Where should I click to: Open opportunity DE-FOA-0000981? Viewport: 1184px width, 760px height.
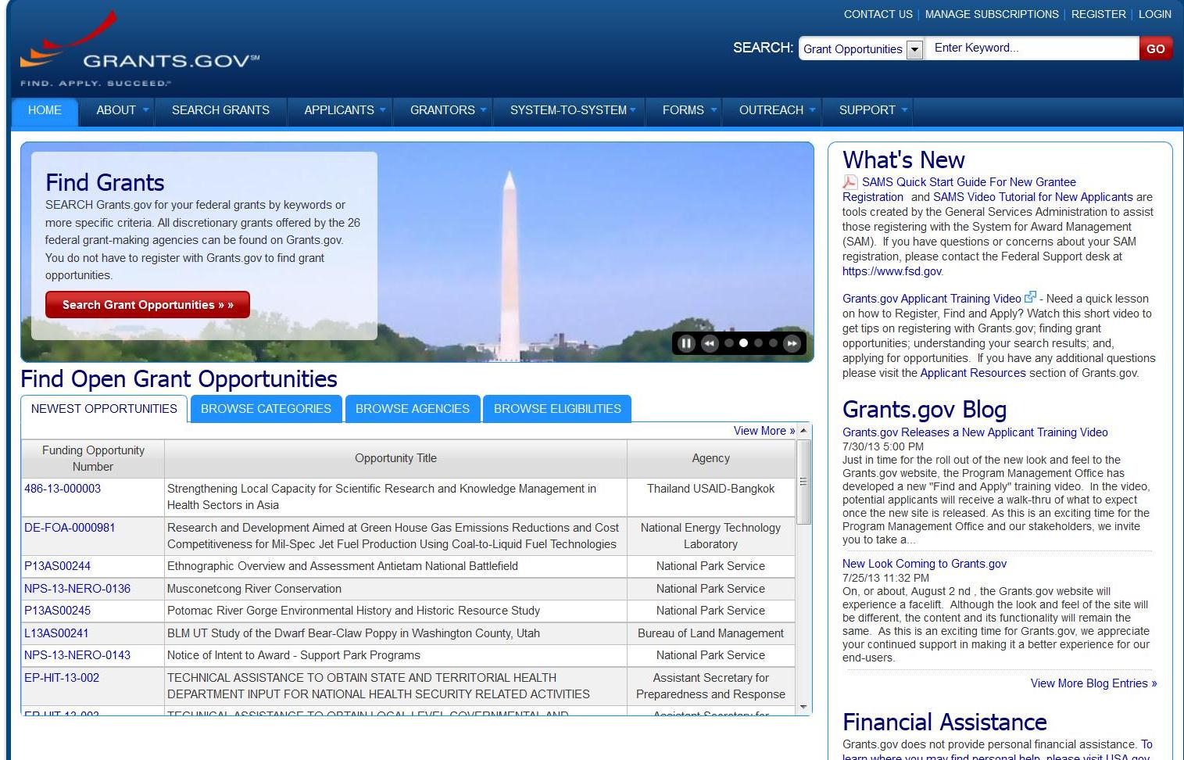click(70, 528)
